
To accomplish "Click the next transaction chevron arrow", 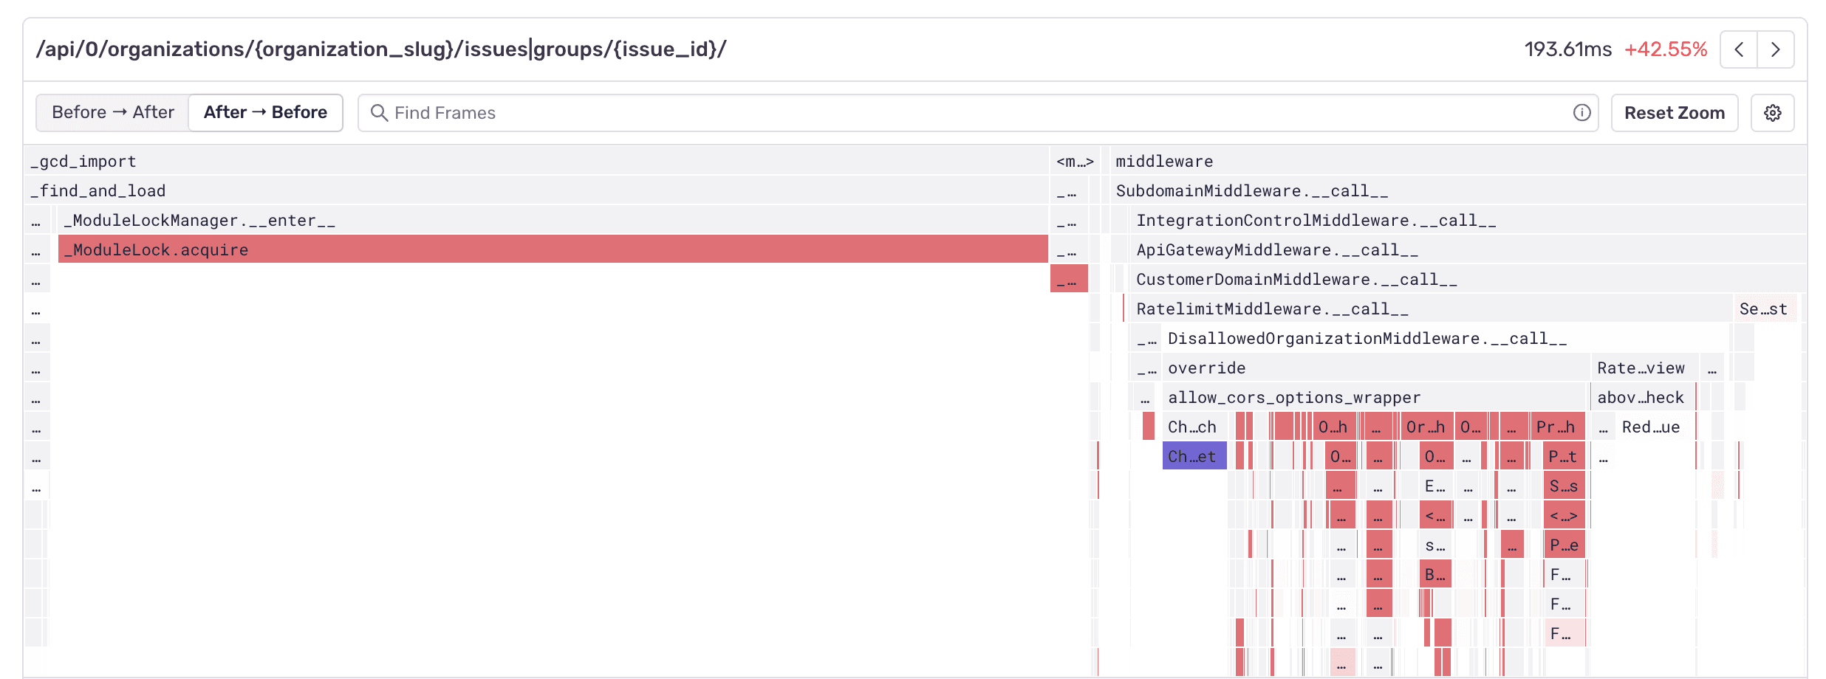I will (x=1775, y=49).
